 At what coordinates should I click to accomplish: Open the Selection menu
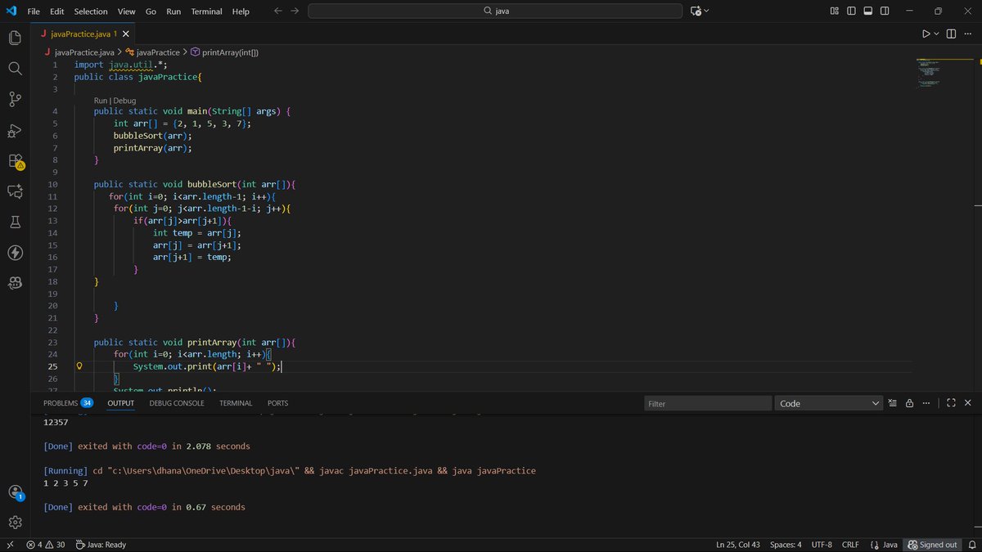click(x=91, y=11)
